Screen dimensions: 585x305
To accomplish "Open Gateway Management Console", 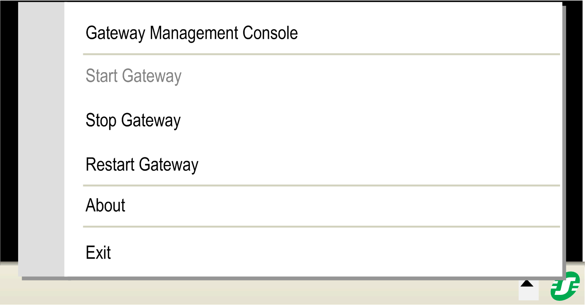I will 191,33.
